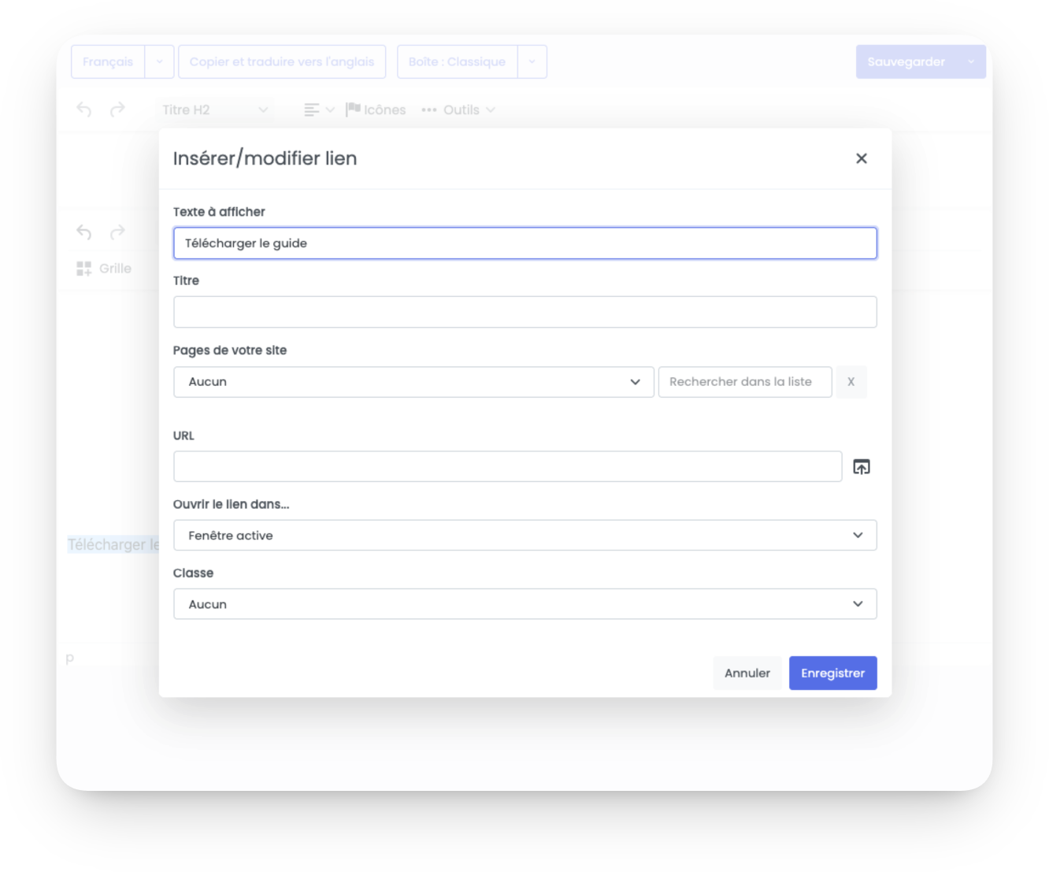This screenshot has width=1049, height=872.
Task: Expand the Français language arrow
Action: (159, 61)
